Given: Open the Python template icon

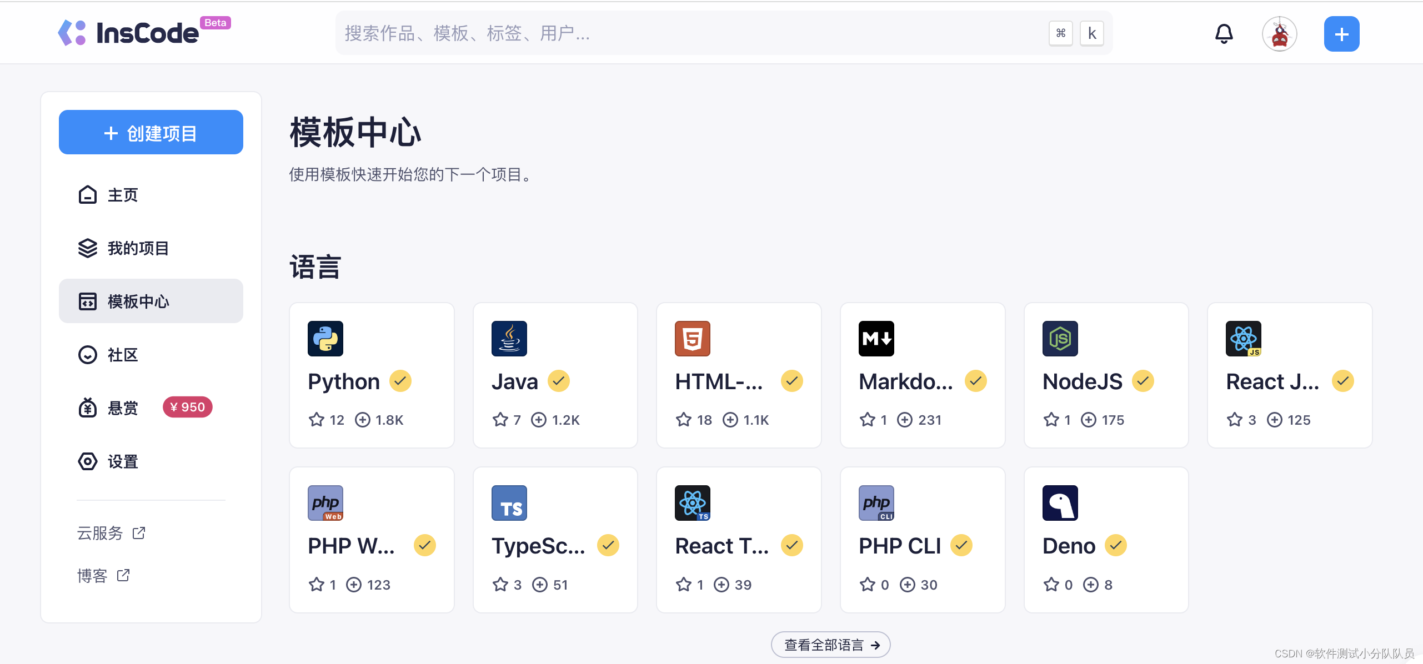Looking at the screenshot, I should coord(325,339).
